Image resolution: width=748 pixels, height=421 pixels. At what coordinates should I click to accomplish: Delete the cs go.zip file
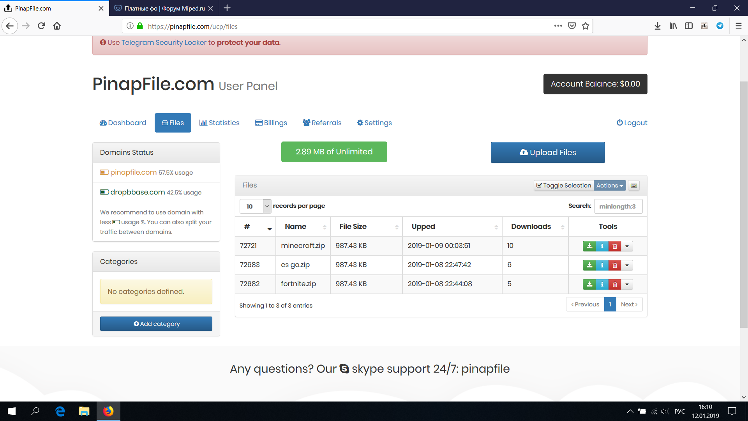coord(615,265)
